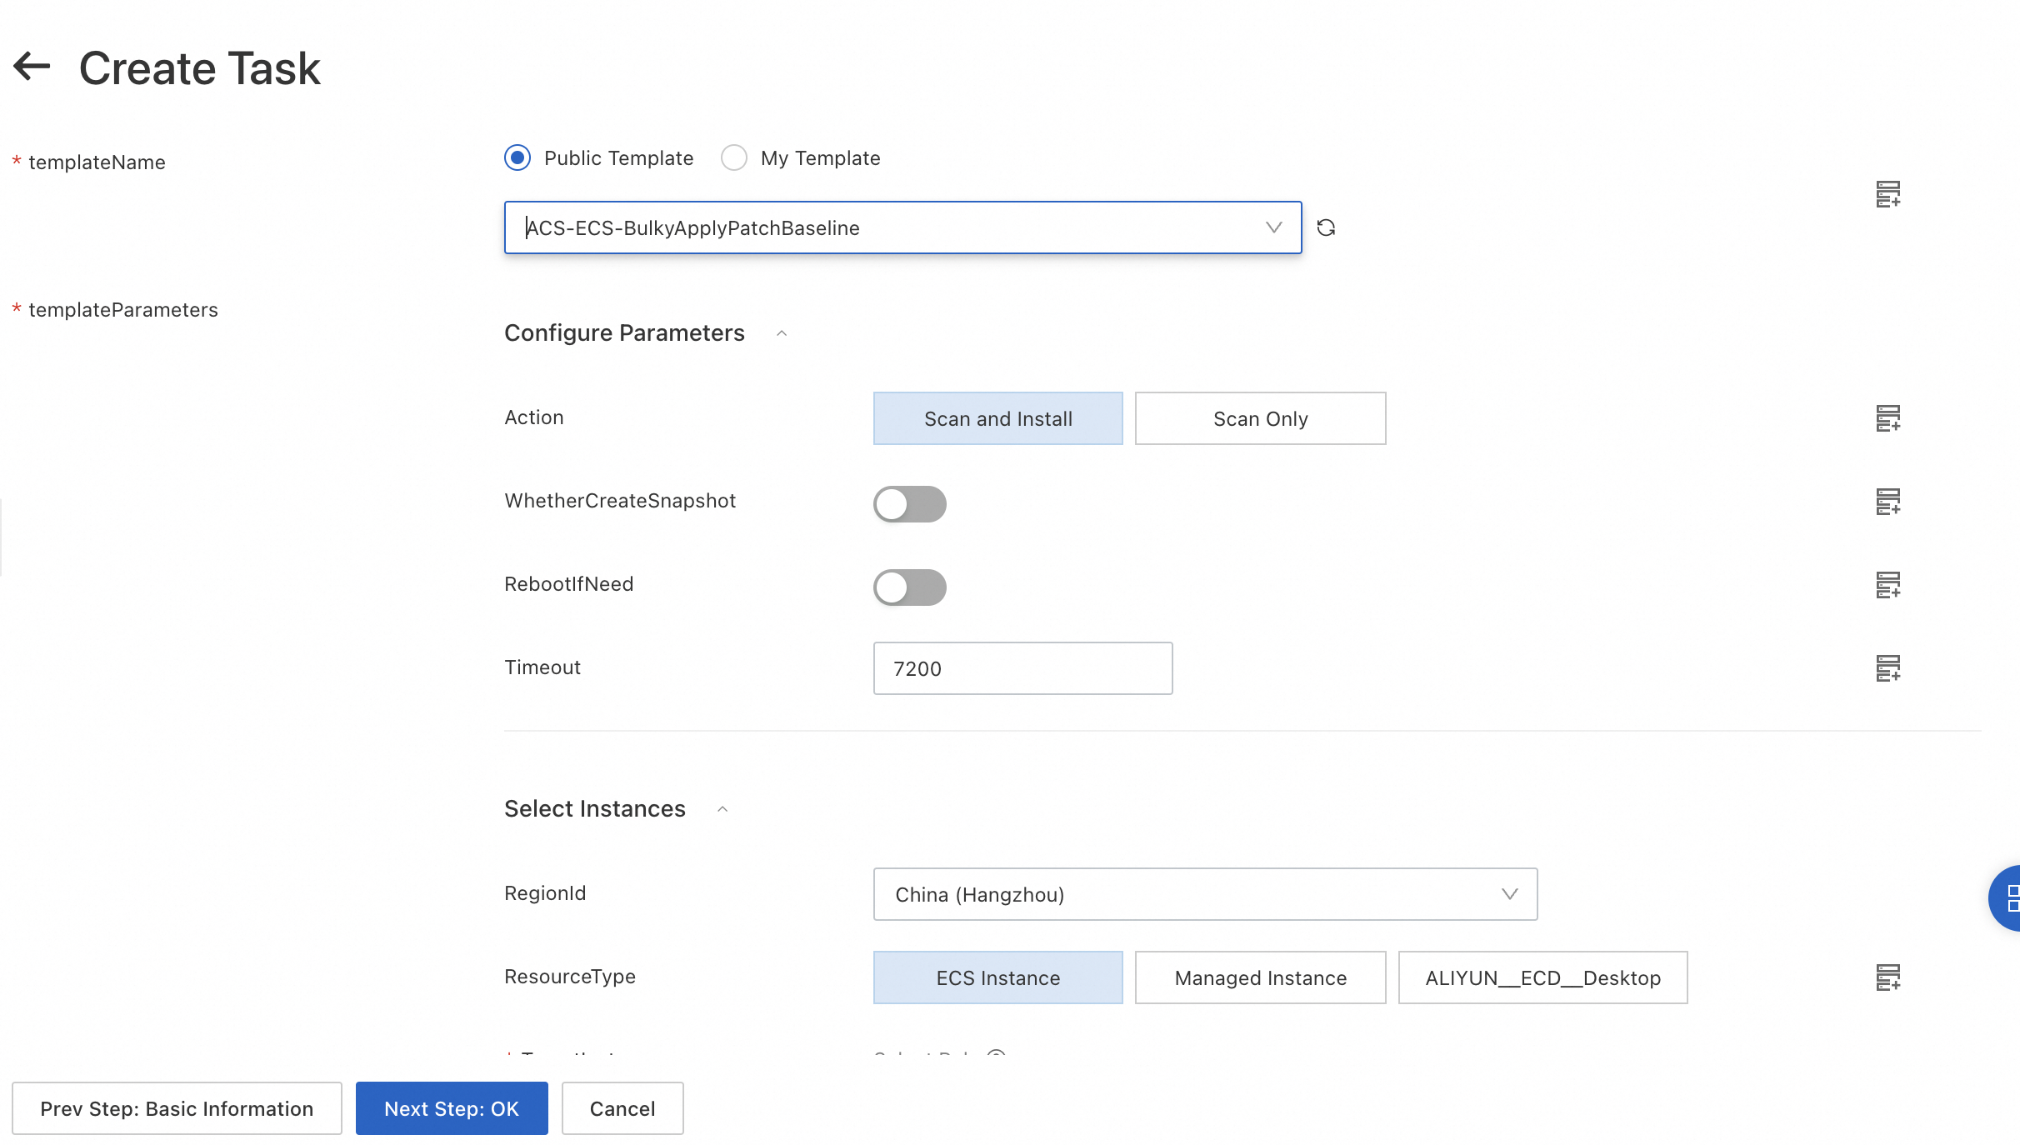
Task: Select the My Template radio button
Action: coord(734,158)
